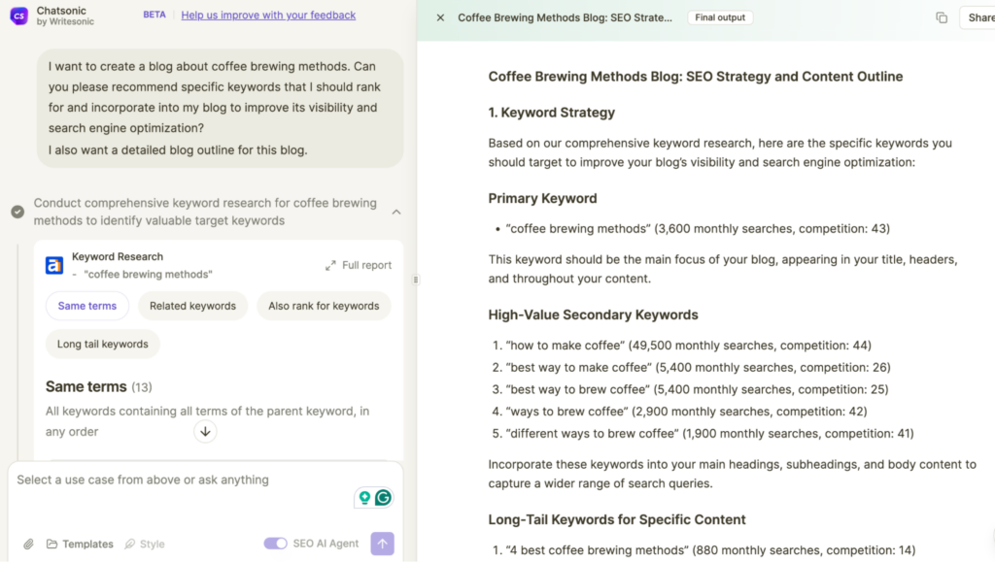Click the Grammarly icon in input
995x562 pixels.
383,497
